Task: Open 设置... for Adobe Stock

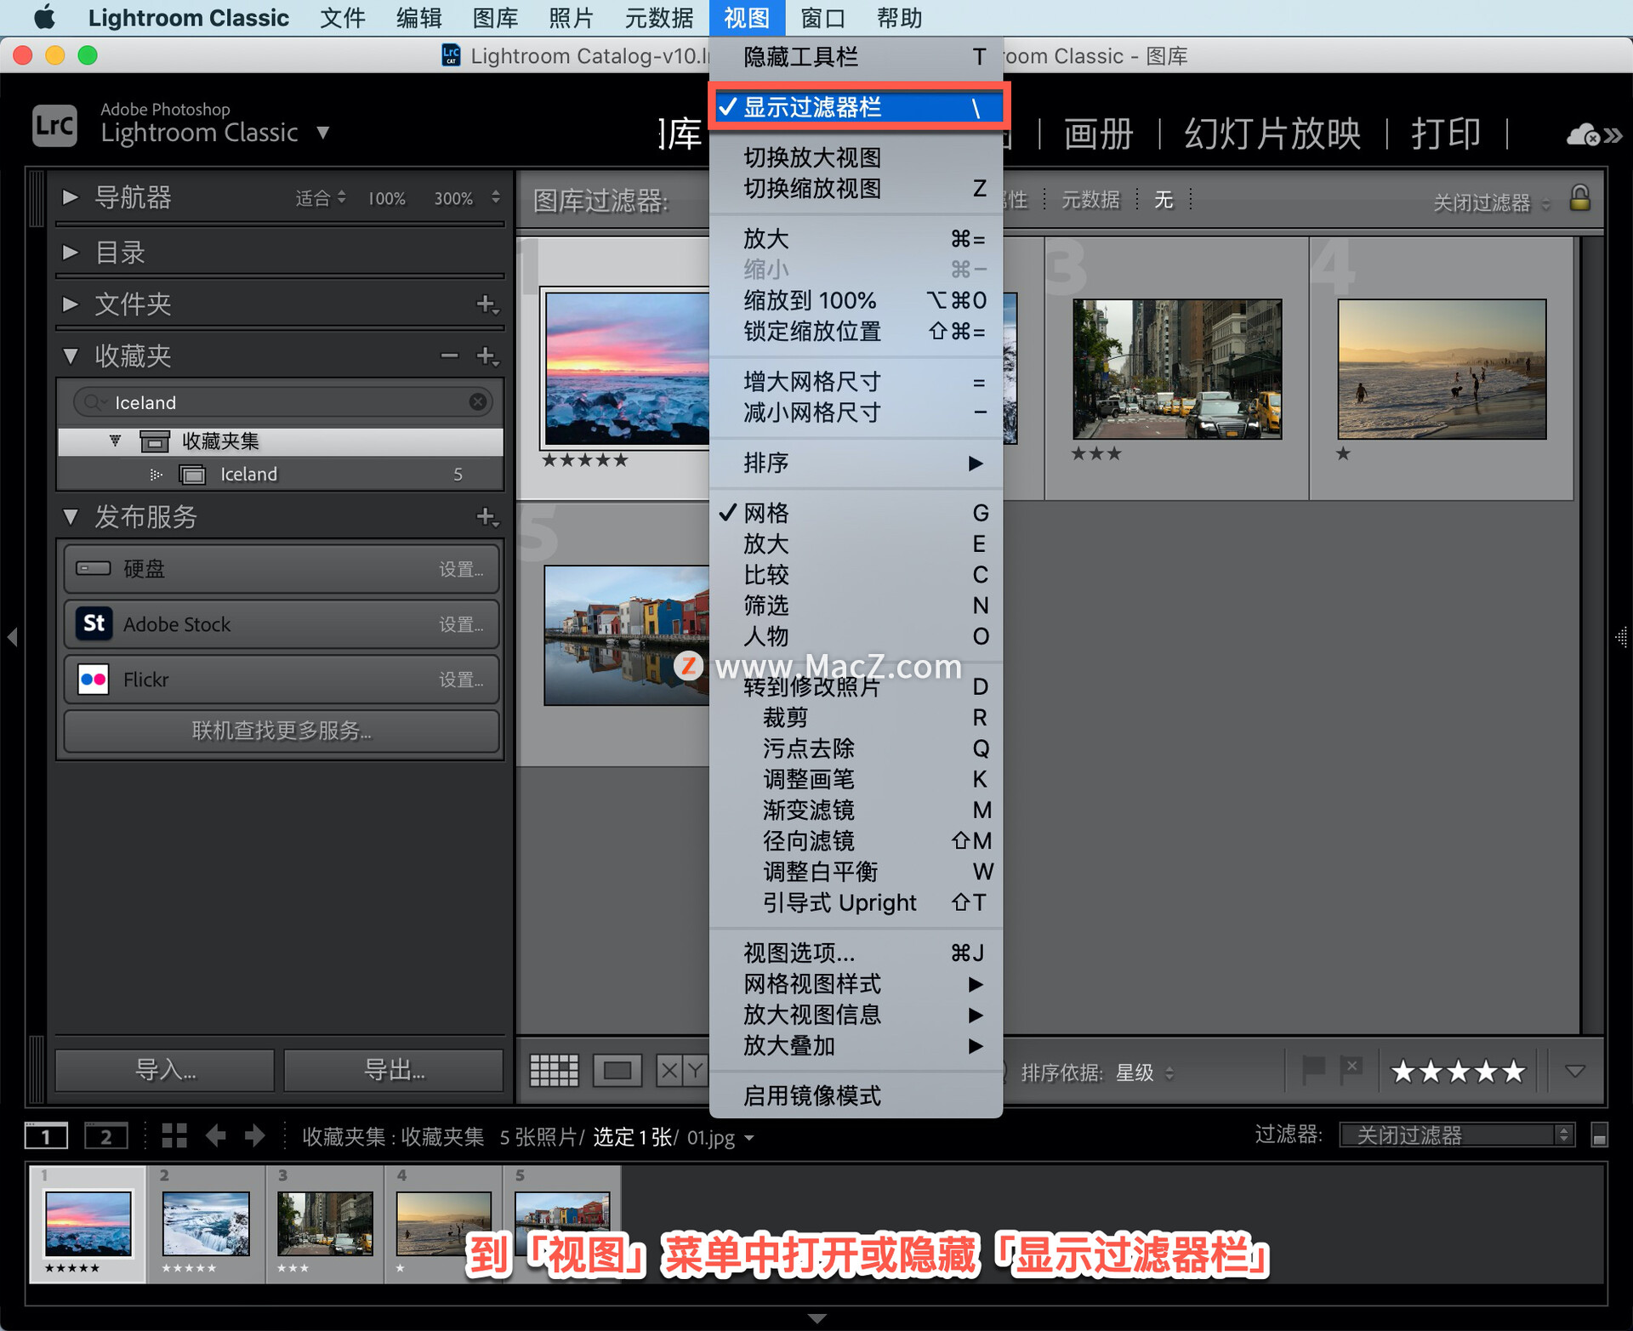Action: 461,624
